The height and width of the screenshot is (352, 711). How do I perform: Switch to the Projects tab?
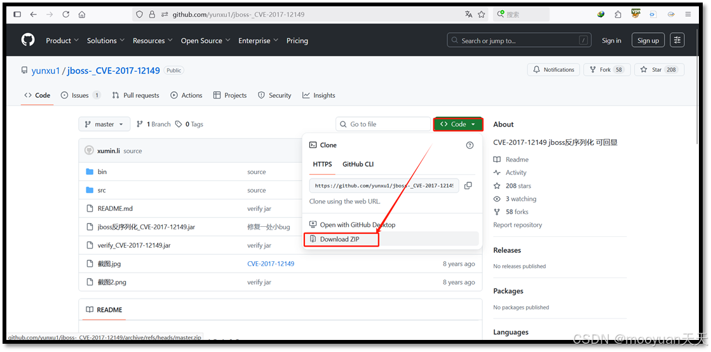230,95
